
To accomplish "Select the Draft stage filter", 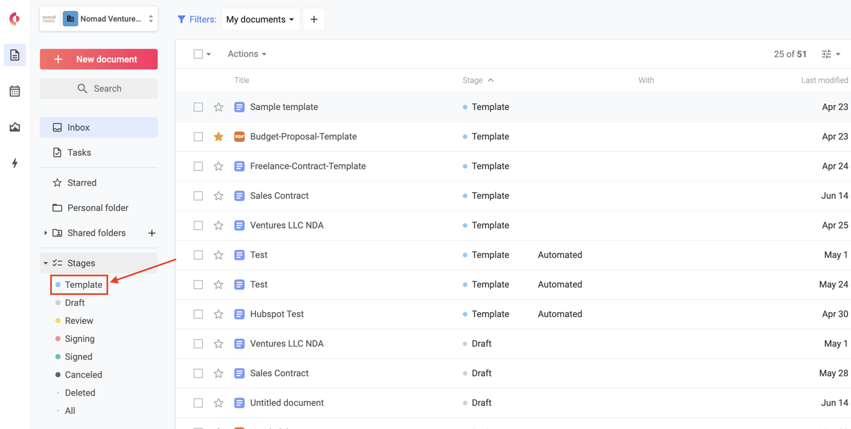I will click(75, 303).
